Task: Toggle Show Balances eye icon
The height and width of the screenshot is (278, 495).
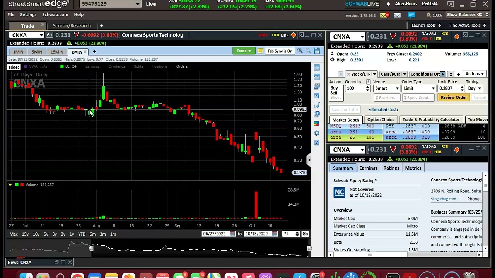Action: click(480, 15)
